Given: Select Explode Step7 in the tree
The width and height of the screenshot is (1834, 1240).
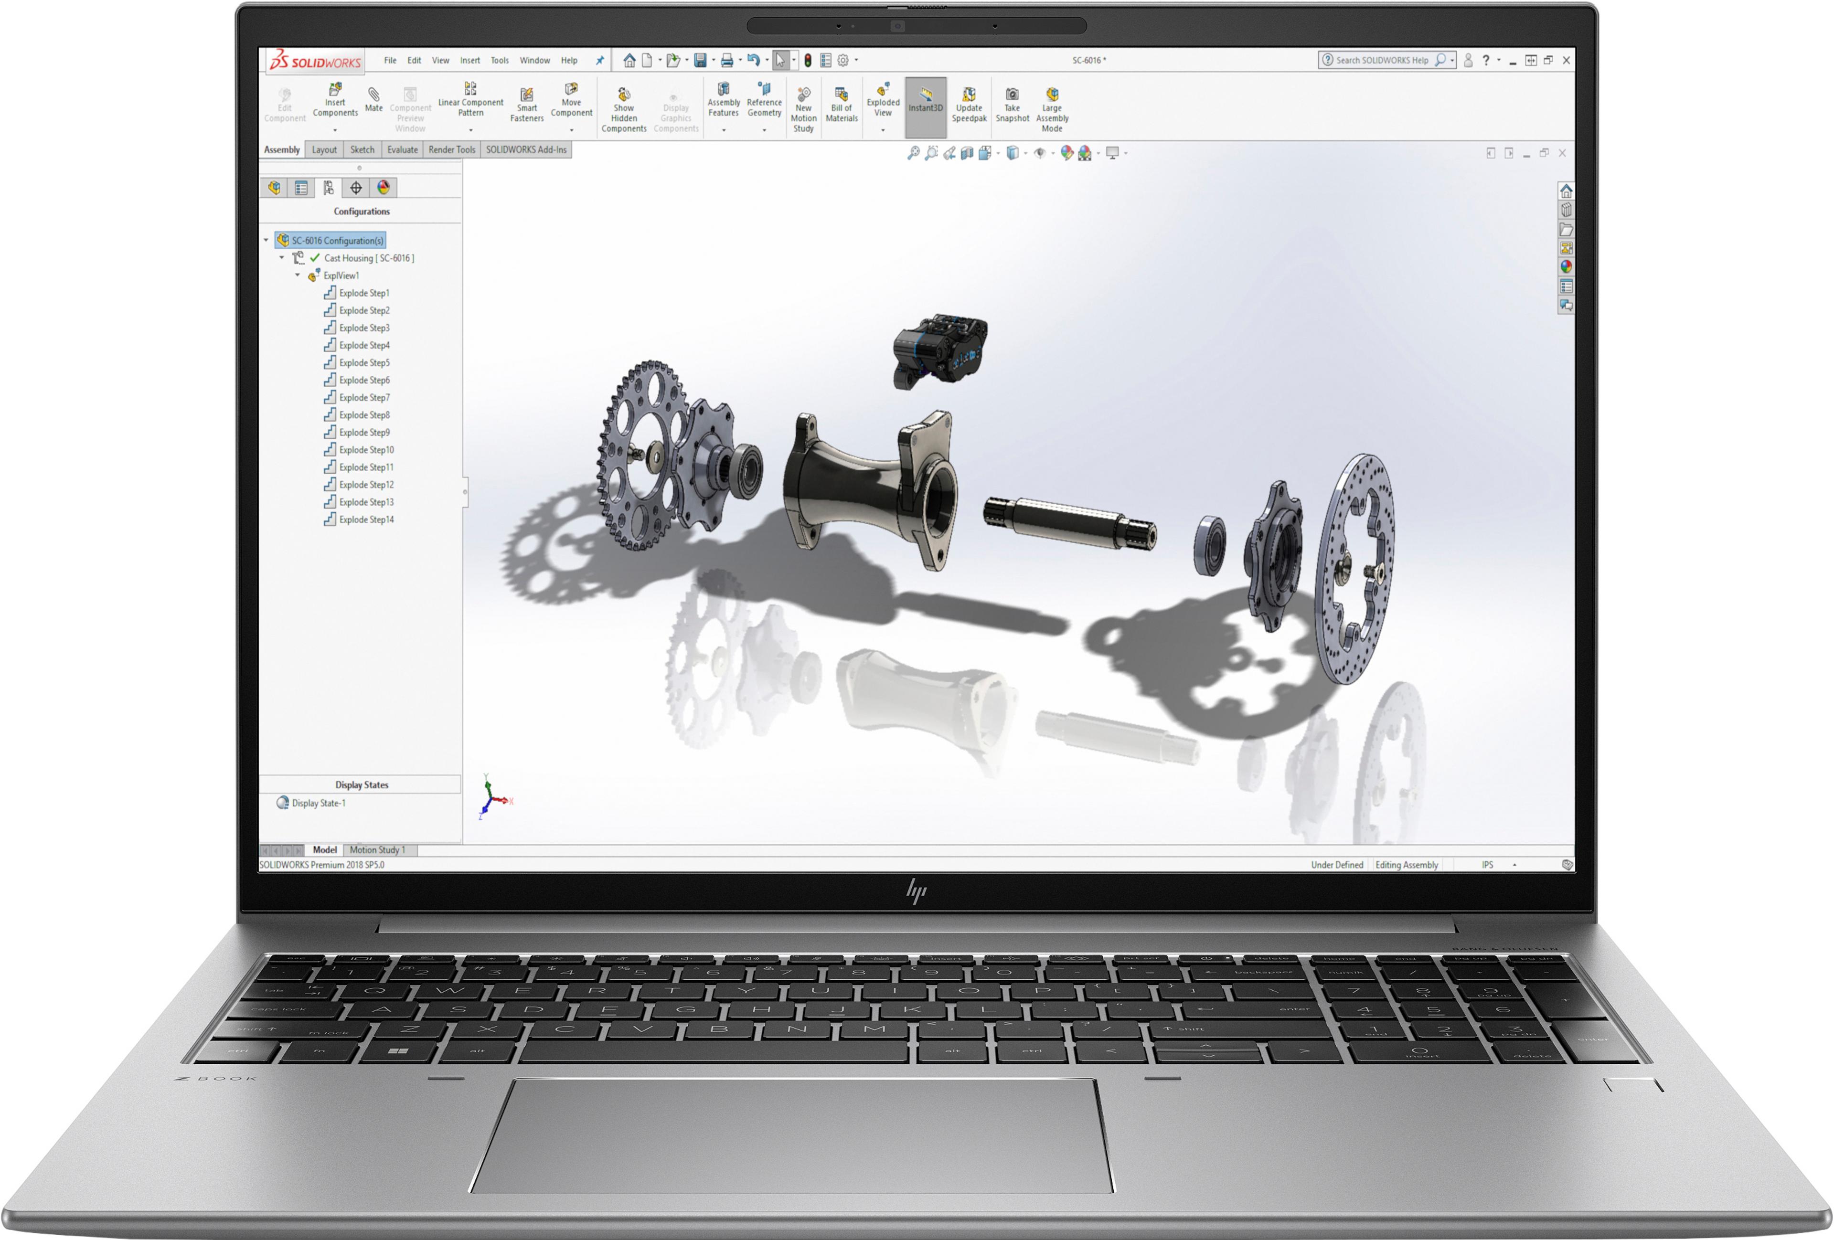Looking at the screenshot, I should pos(364,398).
